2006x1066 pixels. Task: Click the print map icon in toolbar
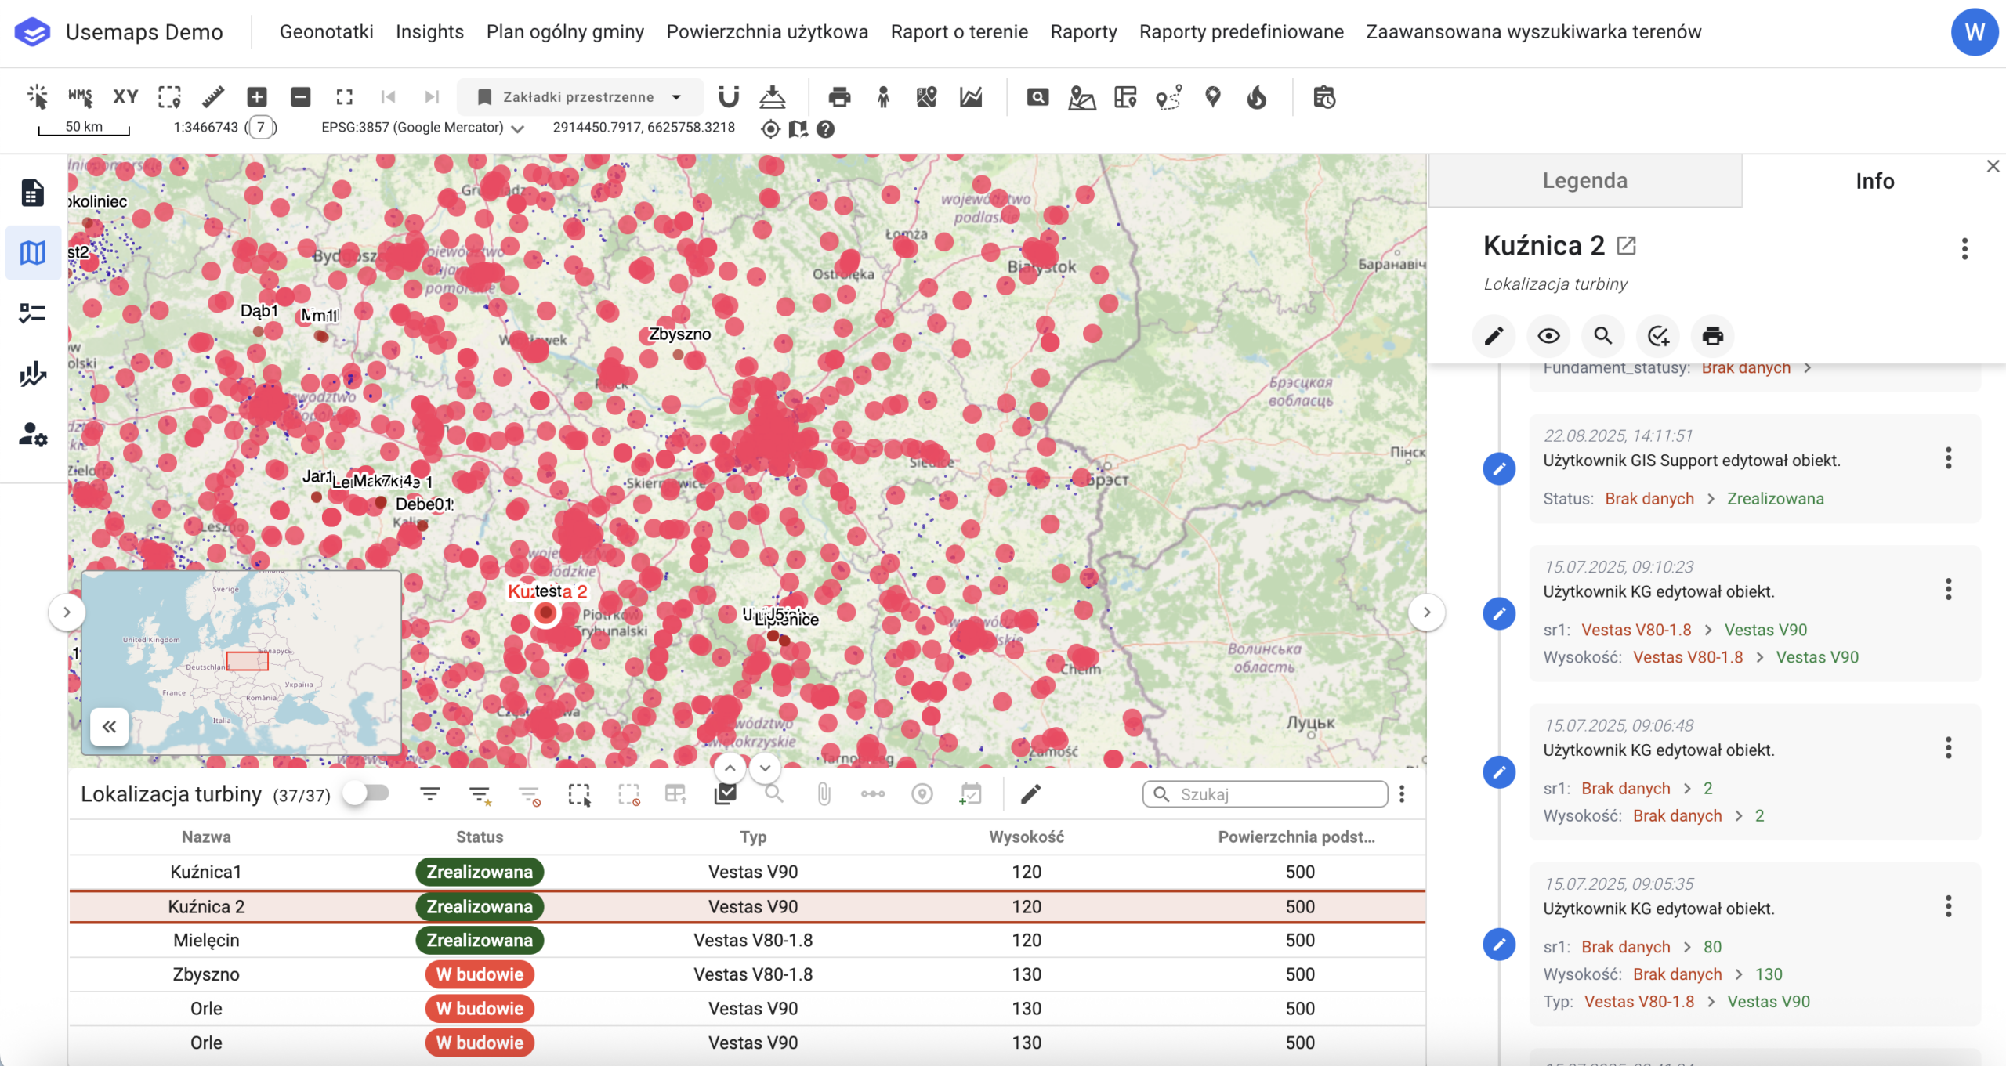click(839, 96)
